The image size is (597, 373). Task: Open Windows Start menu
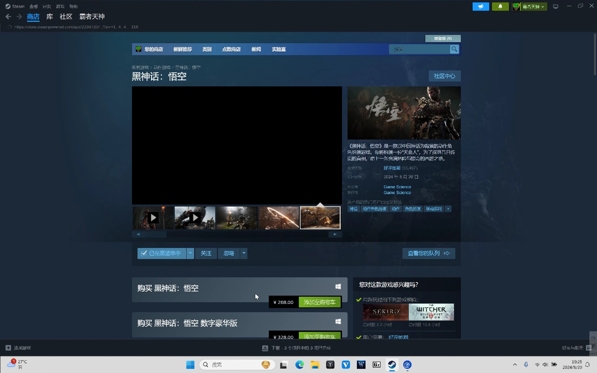point(190,365)
